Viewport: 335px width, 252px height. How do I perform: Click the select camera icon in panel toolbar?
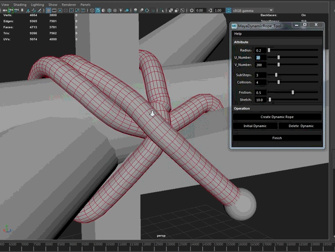tap(5, 10)
